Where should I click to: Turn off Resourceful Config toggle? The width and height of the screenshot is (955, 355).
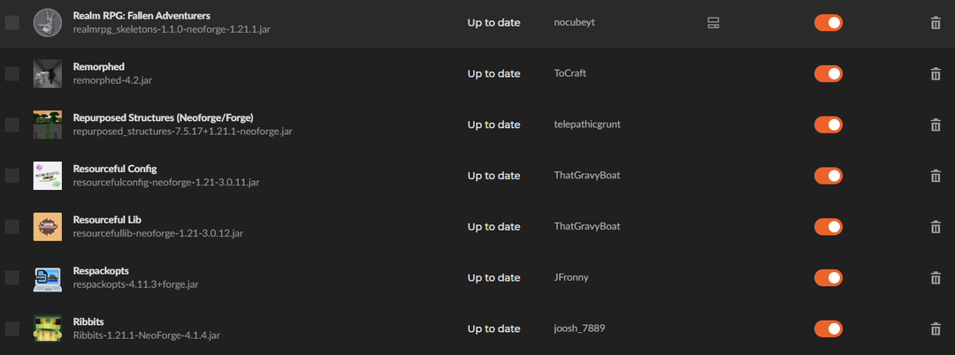tap(828, 176)
